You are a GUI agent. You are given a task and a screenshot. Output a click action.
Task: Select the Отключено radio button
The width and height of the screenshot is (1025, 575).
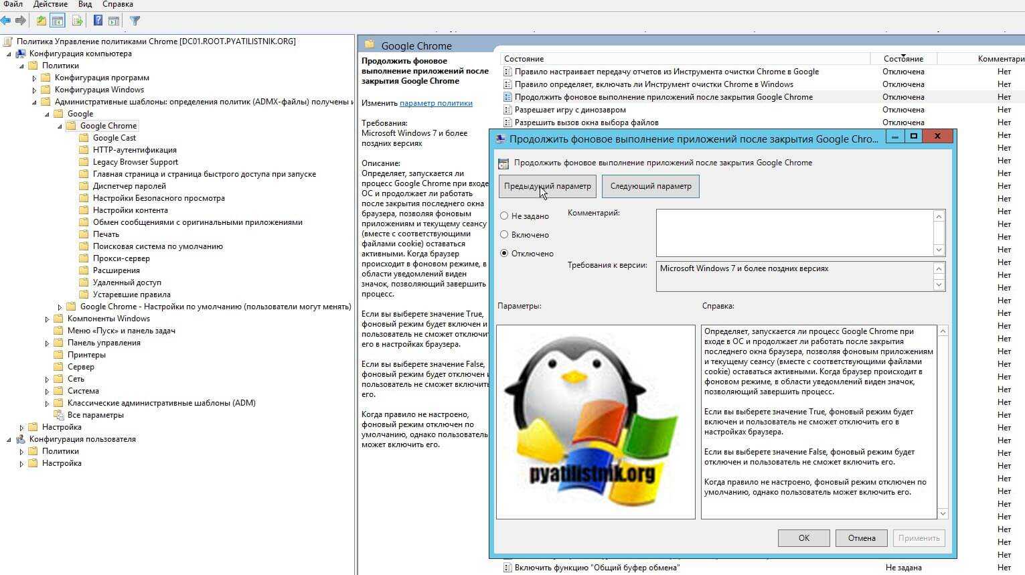click(504, 254)
